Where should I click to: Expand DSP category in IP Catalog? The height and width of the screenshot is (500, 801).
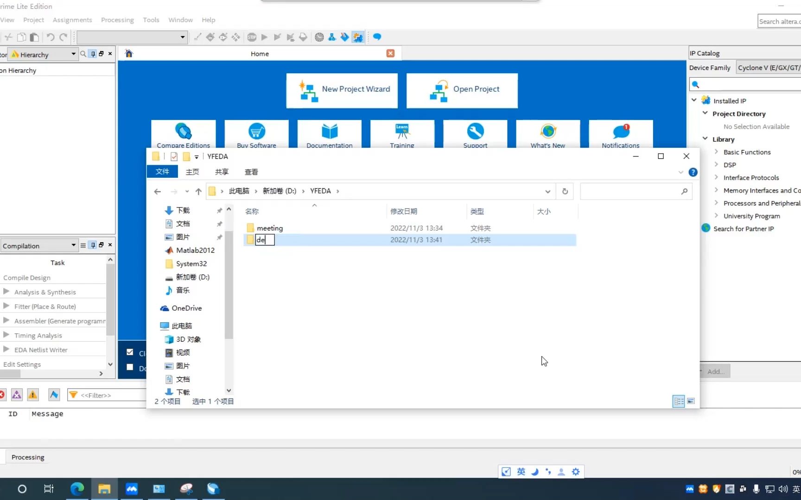point(716,164)
